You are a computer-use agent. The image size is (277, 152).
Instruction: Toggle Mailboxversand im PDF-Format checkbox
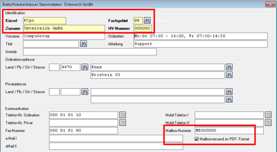point(196,139)
